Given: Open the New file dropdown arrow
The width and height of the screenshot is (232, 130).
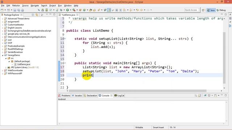Looking at the screenshot, I should click(x=5, y=10).
